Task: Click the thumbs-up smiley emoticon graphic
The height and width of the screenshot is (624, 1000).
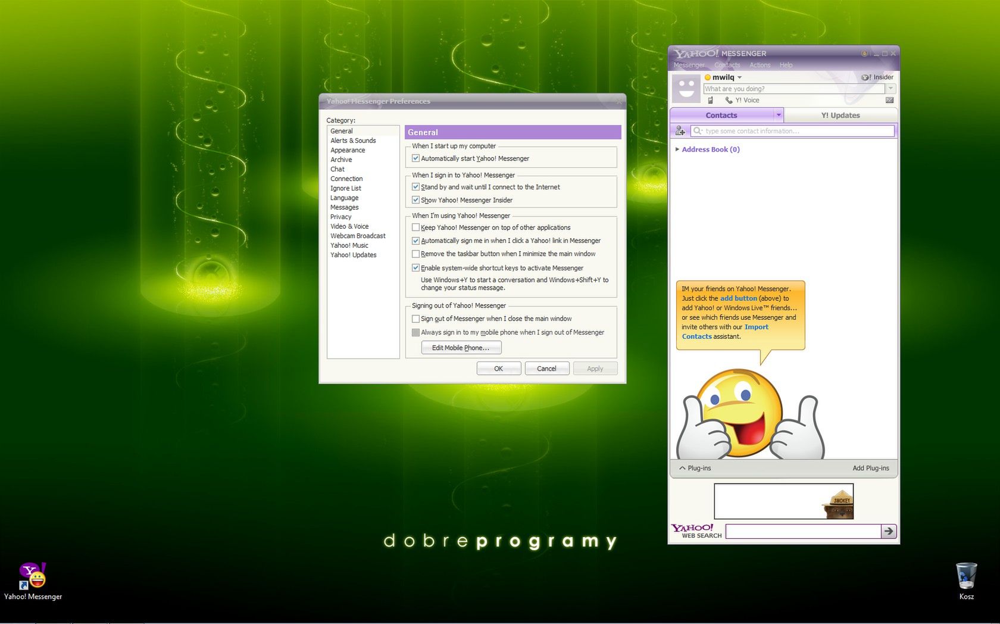Action: pos(750,414)
